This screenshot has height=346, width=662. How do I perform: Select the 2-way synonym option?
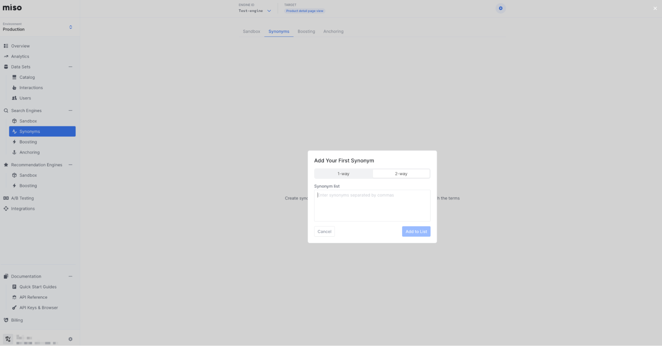[401, 174]
